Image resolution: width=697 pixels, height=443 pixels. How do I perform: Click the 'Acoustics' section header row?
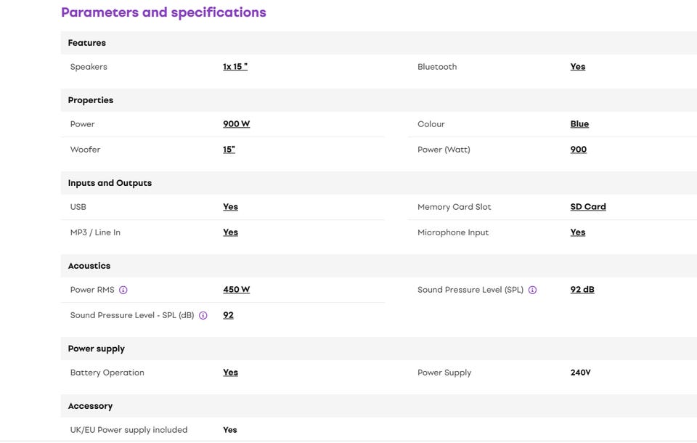tap(89, 266)
